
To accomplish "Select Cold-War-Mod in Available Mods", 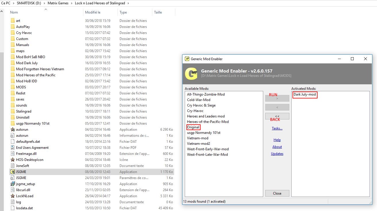I will (199, 100).
